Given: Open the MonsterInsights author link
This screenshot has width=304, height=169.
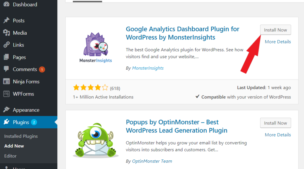Looking at the screenshot, I should tap(148, 68).
